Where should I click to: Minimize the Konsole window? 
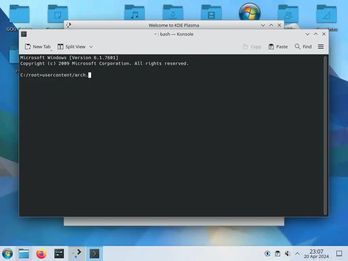[x=307, y=34]
